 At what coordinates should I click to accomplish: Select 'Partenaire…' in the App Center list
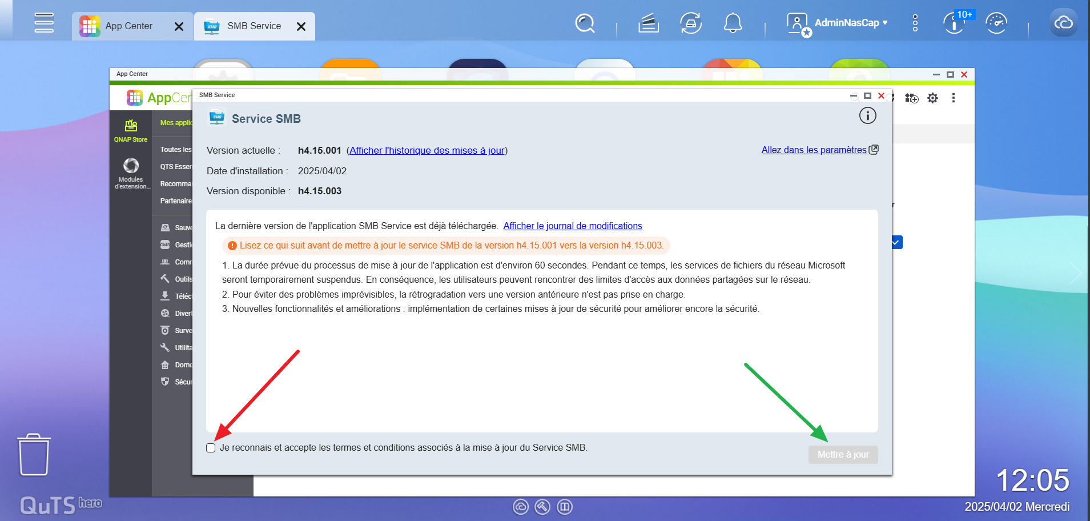coord(175,201)
